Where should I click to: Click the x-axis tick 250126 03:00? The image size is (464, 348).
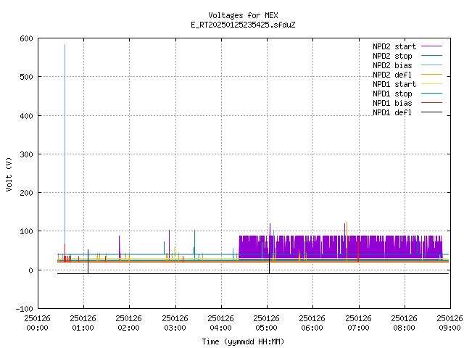[175, 323]
